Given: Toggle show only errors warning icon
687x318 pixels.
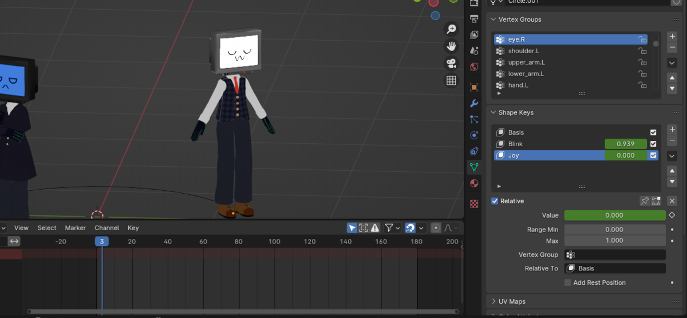Looking at the screenshot, I should click(374, 228).
